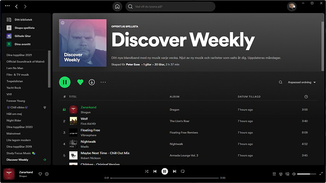This screenshot has height=183, width=326.
Task: Click the collaborative icon beside Chill vibies
Action: [x=45, y=107]
